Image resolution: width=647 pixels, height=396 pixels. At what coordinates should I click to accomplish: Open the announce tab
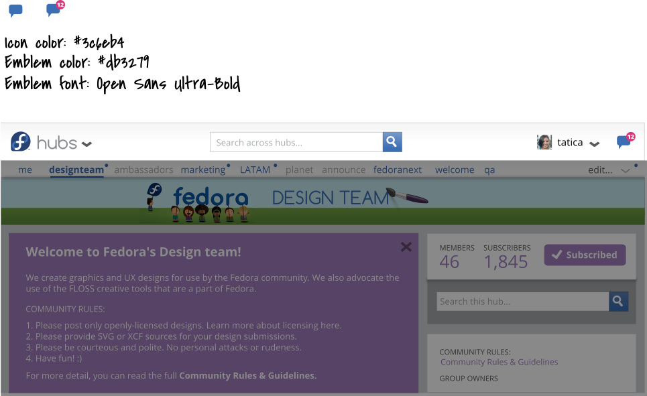[x=344, y=170]
